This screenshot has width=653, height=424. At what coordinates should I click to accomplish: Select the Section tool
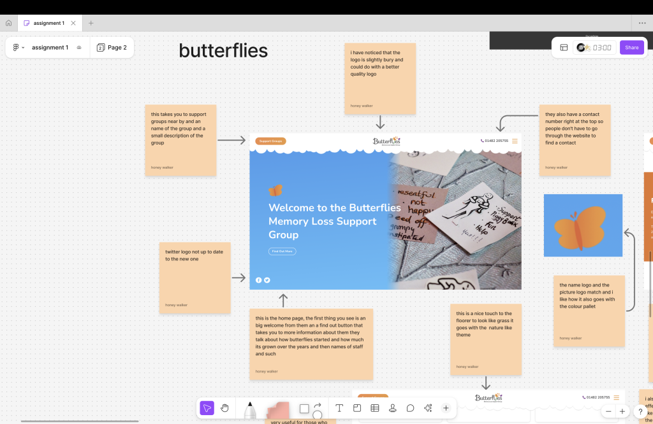[x=357, y=408]
